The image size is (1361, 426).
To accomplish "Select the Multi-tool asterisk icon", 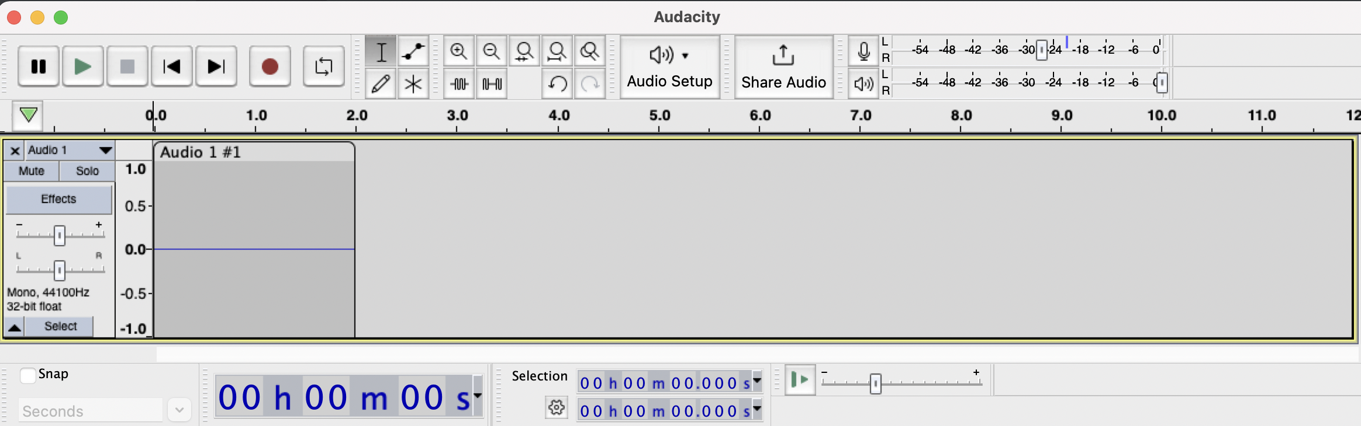I will point(413,84).
